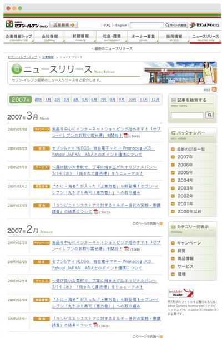Viewport: 222px width, 348px height.
Task: Open PDF icon of 2007/03/03 article
Action: tap(95, 211)
